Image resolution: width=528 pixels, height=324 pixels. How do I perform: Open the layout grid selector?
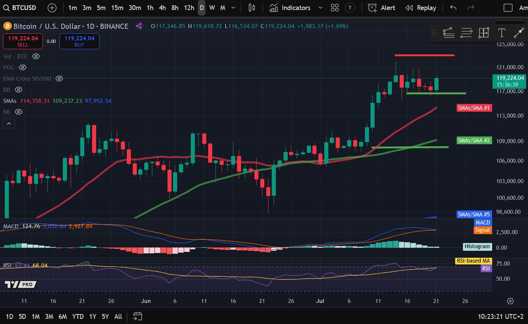click(335, 8)
